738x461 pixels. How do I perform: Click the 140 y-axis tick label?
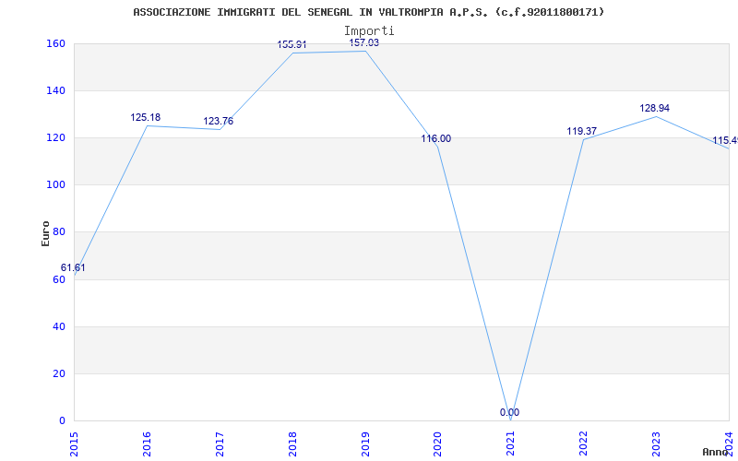click(x=55, y=90)
